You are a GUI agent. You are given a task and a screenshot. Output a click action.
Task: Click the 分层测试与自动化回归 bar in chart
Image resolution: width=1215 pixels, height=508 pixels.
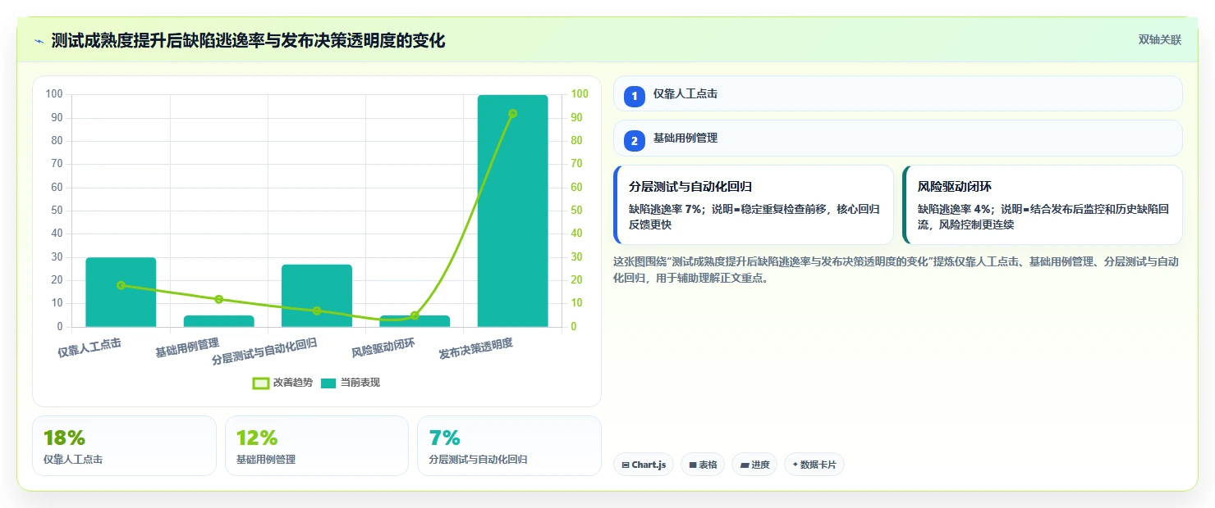pos(317,296)
